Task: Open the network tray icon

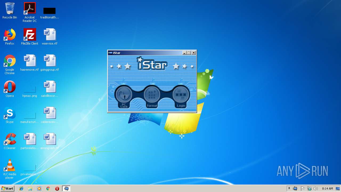Action: point(309,189)
